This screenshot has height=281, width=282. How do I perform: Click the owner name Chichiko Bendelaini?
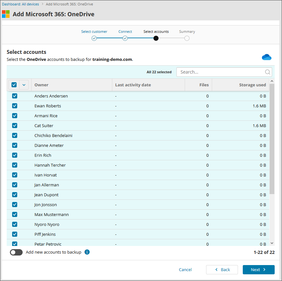point(53,135)
